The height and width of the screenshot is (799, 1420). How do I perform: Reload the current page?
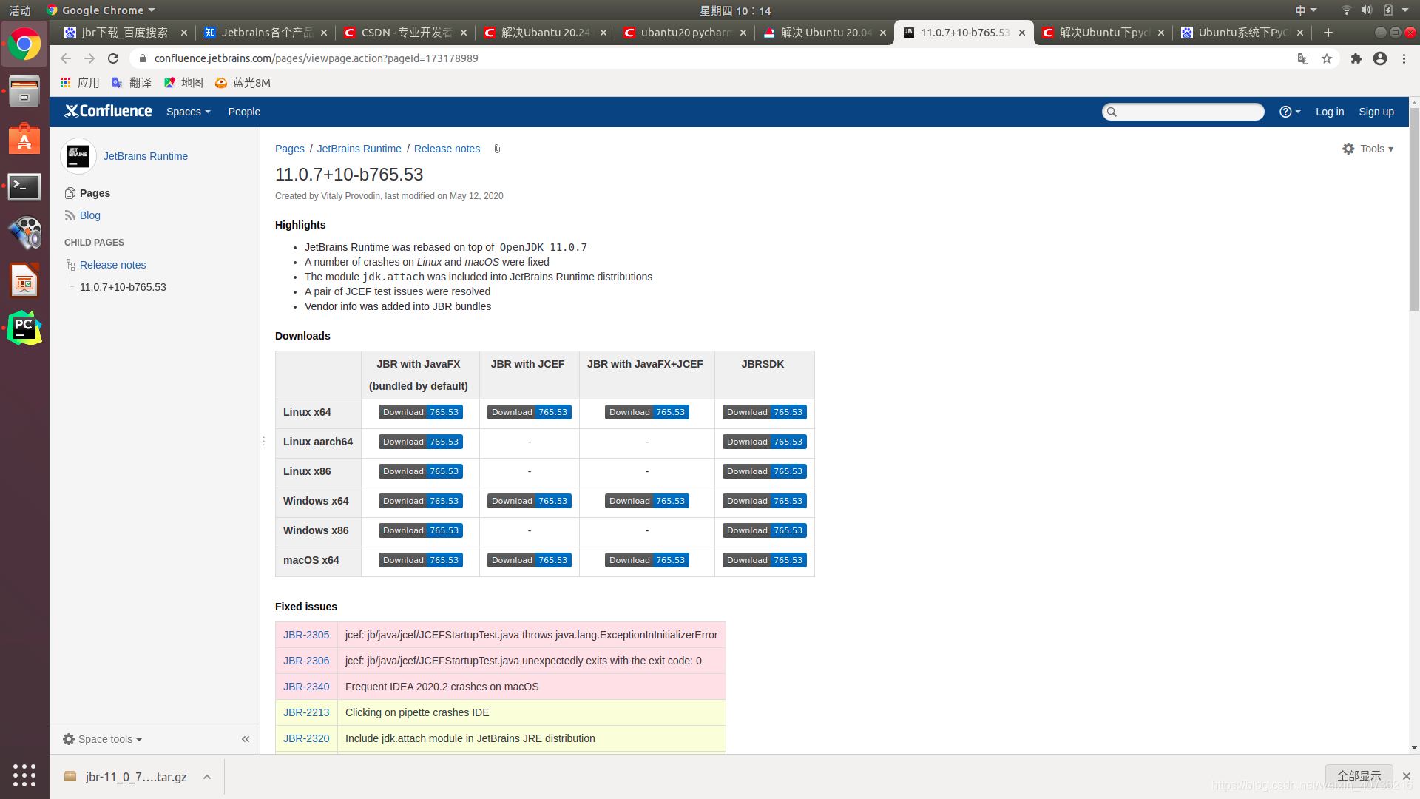point(113,58)
